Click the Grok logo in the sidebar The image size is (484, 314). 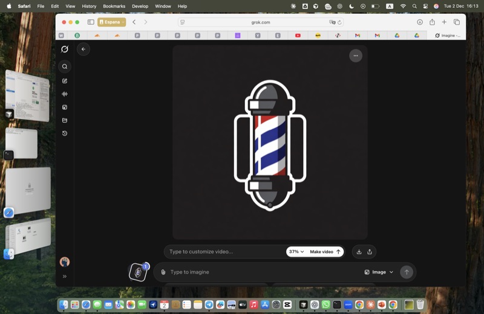pyautogui.click(x=65, y=49)
